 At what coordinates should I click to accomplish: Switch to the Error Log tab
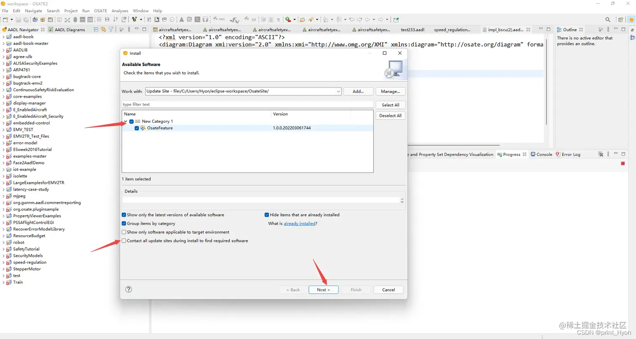coord(568,154)
